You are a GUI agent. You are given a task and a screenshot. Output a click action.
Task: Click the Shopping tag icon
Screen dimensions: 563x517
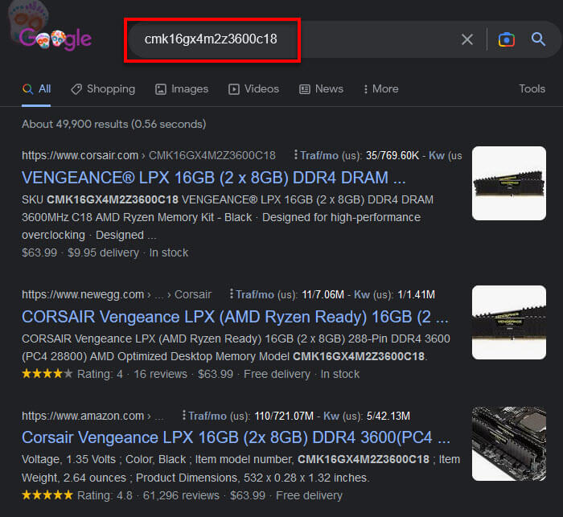(76, 89)
